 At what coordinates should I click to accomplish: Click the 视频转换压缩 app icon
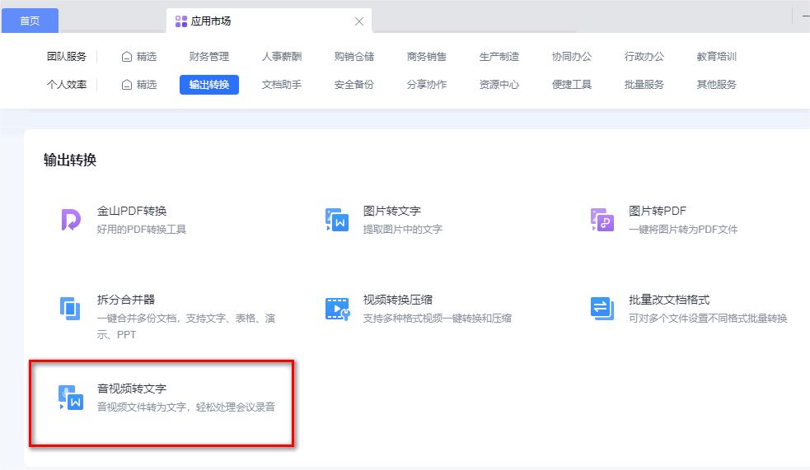click(337, 309)
